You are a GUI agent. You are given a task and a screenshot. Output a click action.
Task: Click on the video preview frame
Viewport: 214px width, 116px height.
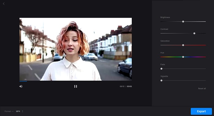pyautogui.click(x=76, y=49)
